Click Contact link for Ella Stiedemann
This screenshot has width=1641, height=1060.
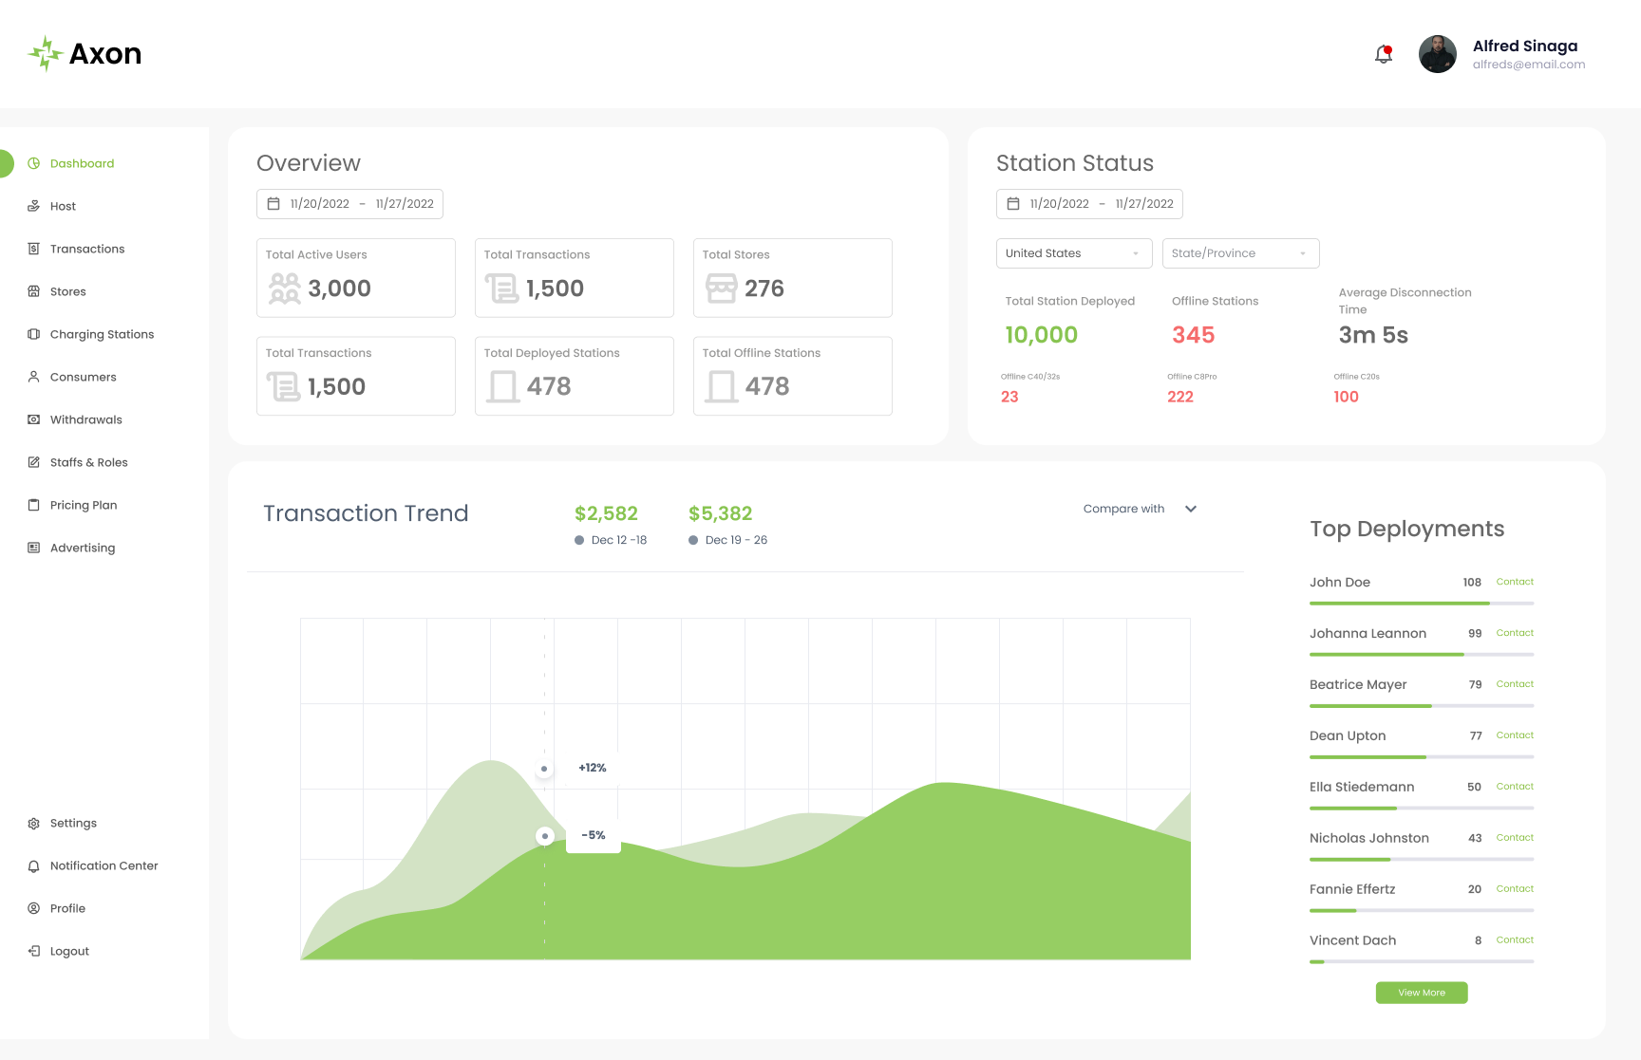tap(1515, 787)
